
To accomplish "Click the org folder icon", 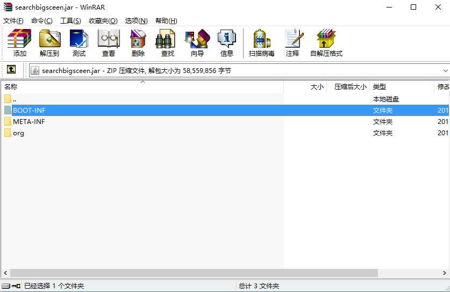I will 8,133.
